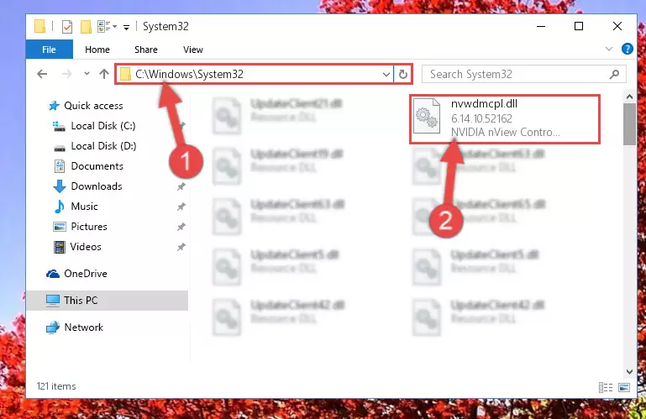Open Help with the blue question mark icon
646x419 pixels.
pyautogui.click(x=627, y=49)
